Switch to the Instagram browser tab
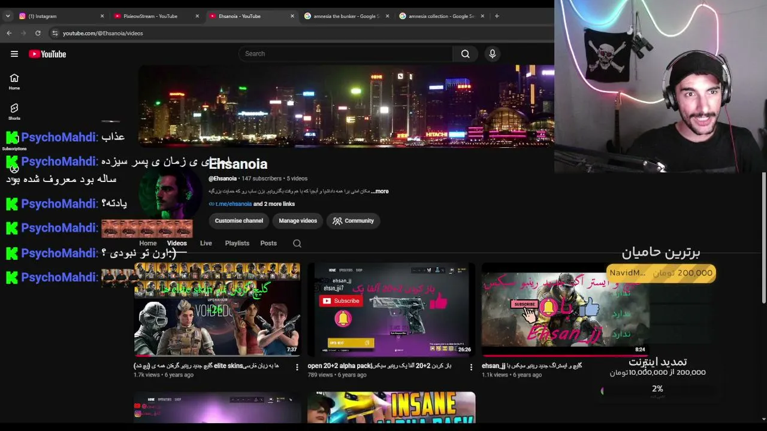Image resolution: width=767 pixels, height=431 pixels. click(60, 16)
